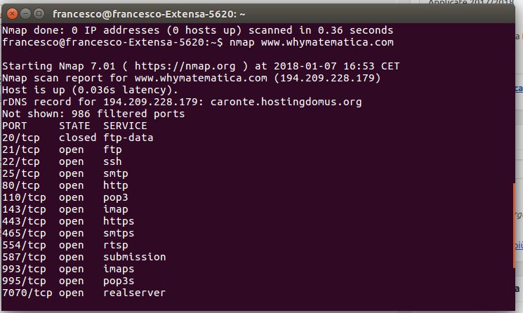Click the orange scrollbar on right edge
Image resolution: width=523 pixels, height=313 pixels.
click(514, 225)
